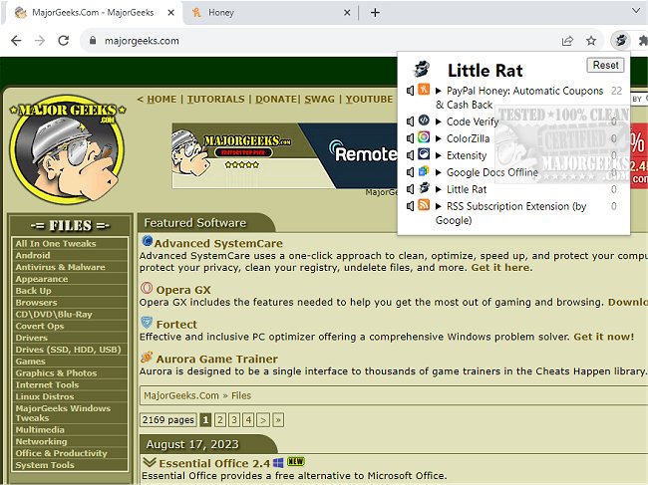Open the SWAG menu link
Viewport: 648px width, 485px height.
pyautogui.click(x=320, y=100)
